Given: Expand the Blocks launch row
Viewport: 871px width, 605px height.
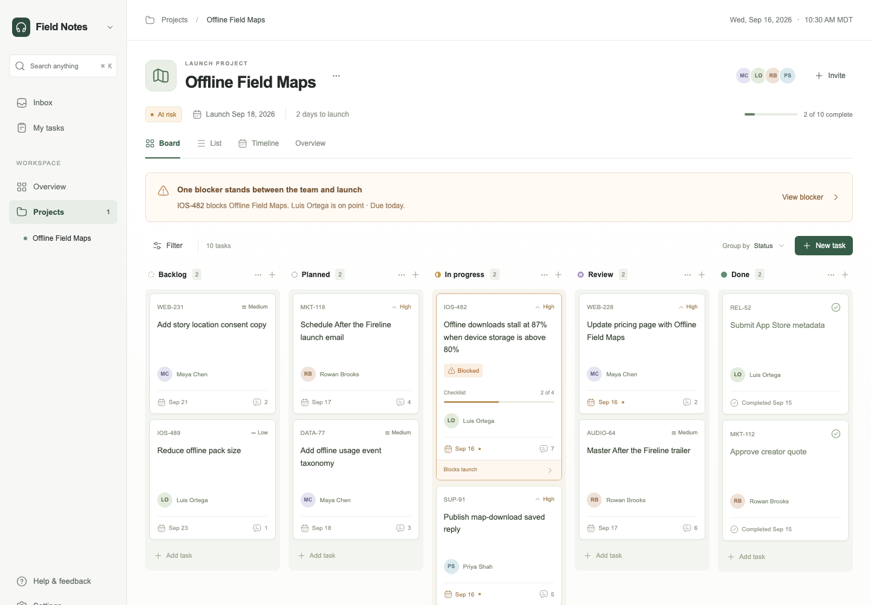Looking at the screenshot, I should coord(499,470).
